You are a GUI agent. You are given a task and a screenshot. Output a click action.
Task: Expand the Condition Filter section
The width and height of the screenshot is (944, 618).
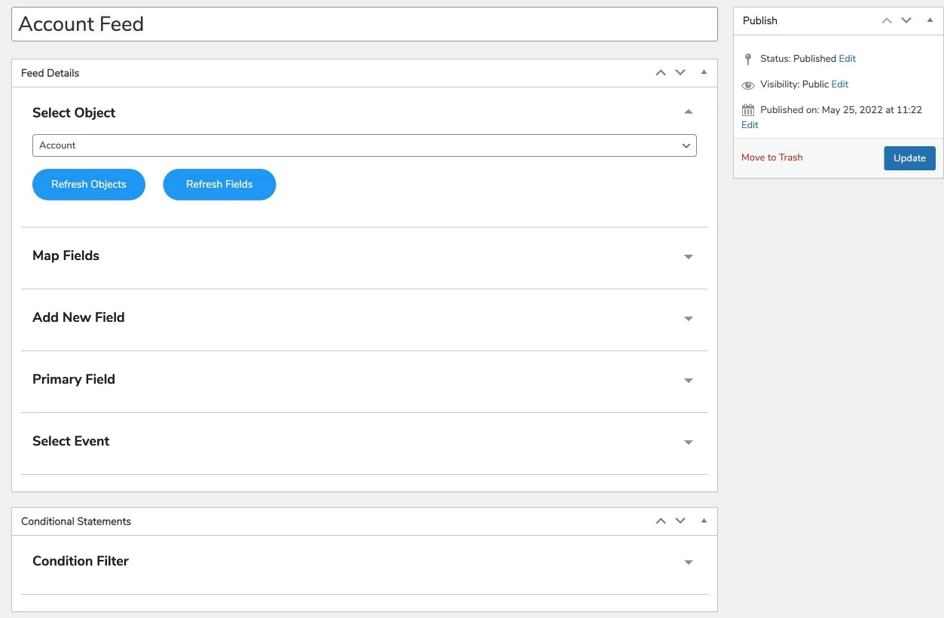[688, 562]
